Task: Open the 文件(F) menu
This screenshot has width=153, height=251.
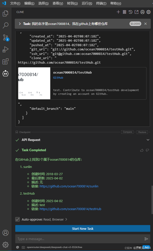Action: click(x=15, y=3)
